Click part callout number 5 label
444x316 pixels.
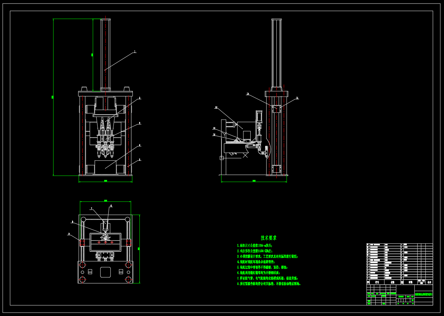(x=139, y=159)
